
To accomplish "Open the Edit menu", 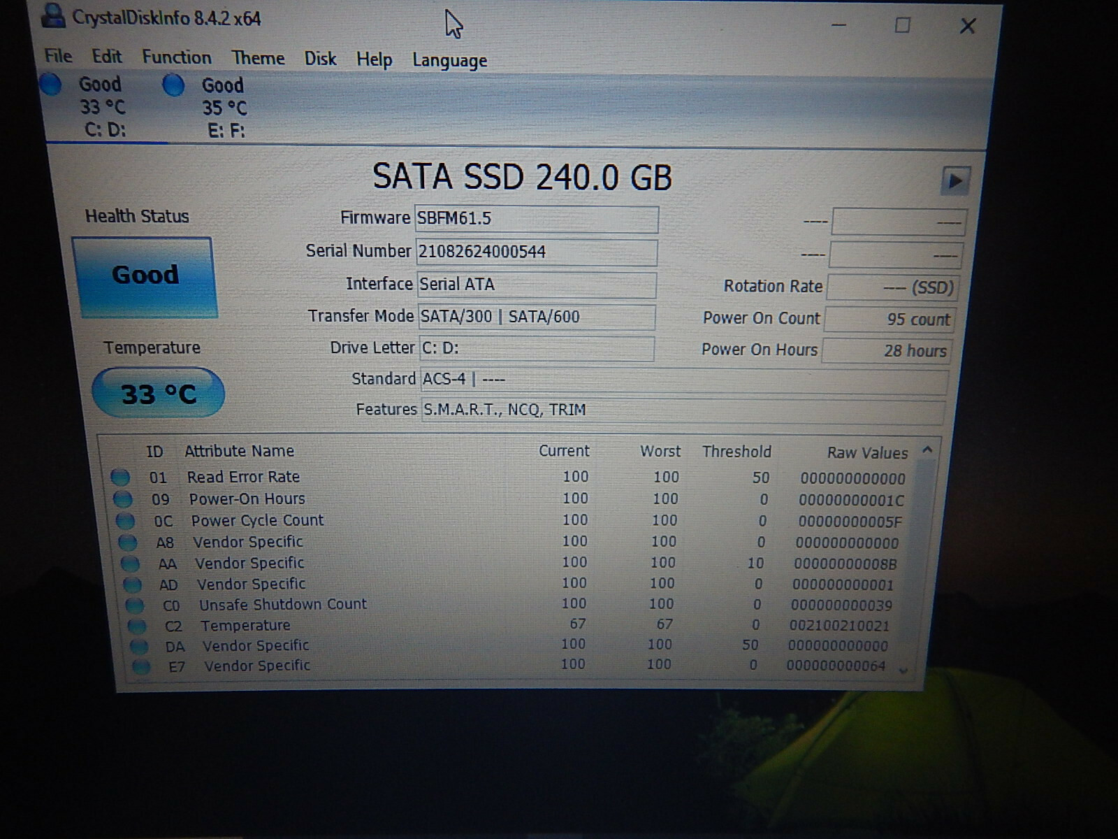I will coord(107,57).
